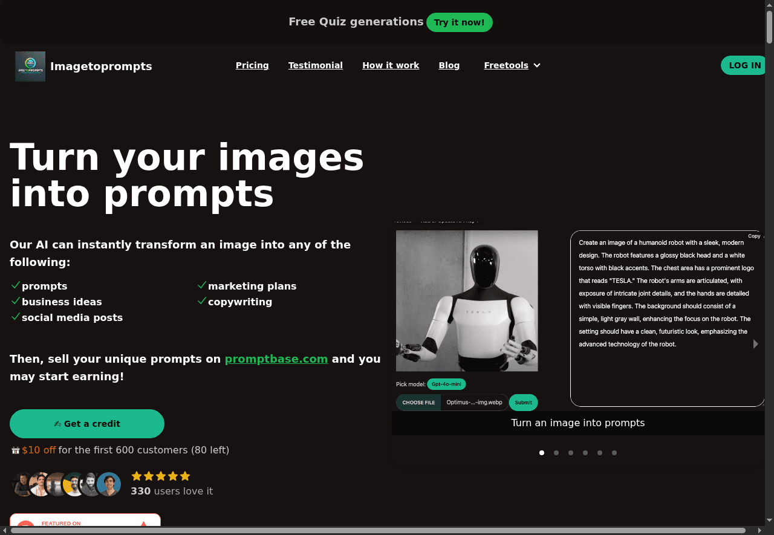Follow the promptbase.com link
The height and width of the screenshot is (535, 774).
[x=276, y=359]
